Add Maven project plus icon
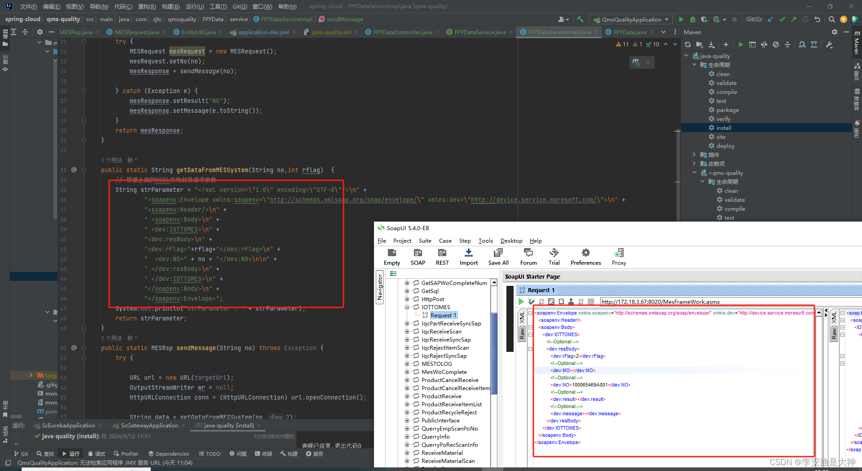 [726, 44]
